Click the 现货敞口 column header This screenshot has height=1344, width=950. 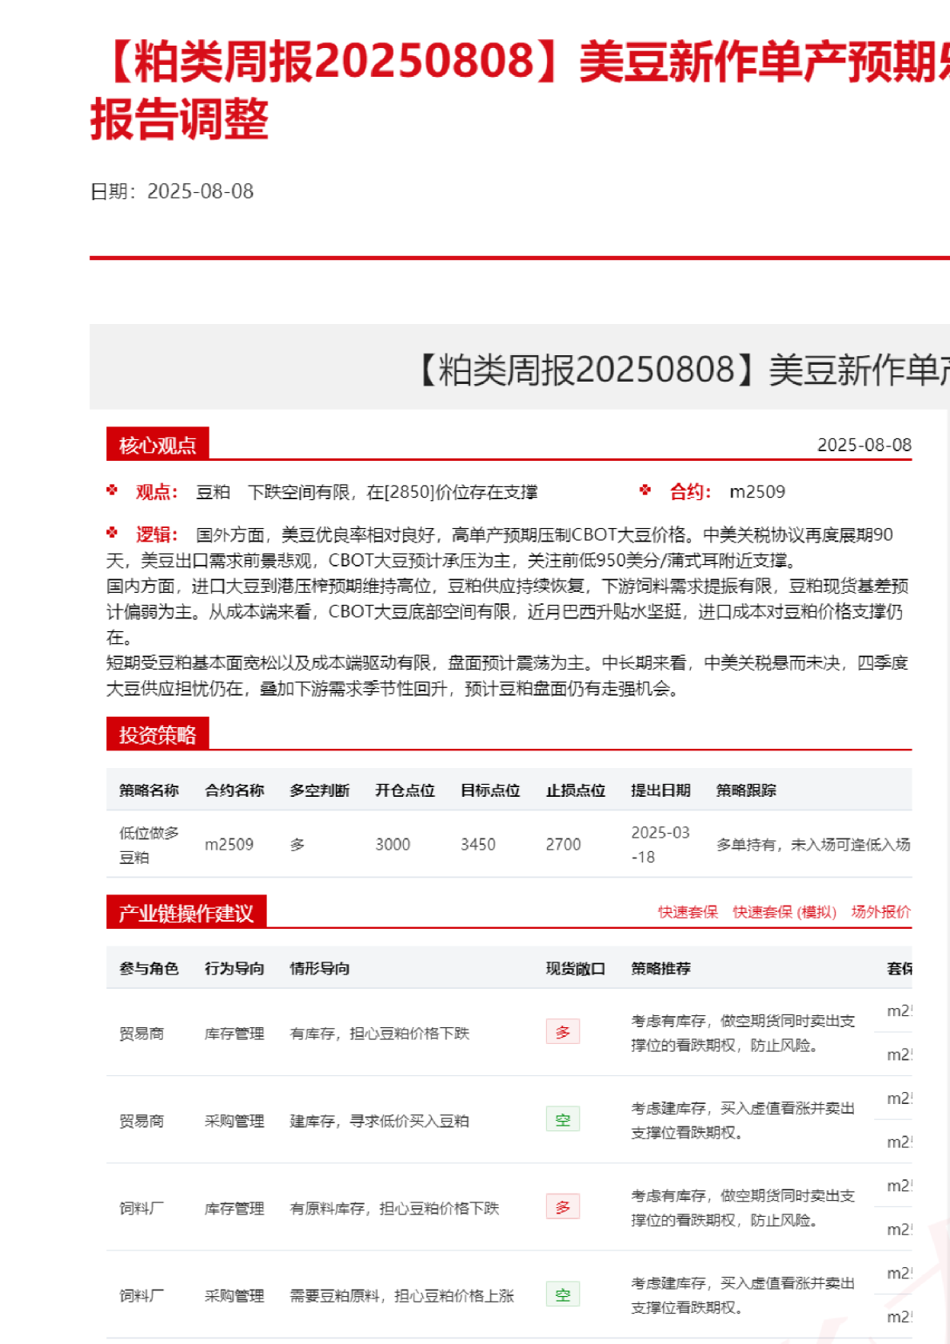tap(575, 969)
